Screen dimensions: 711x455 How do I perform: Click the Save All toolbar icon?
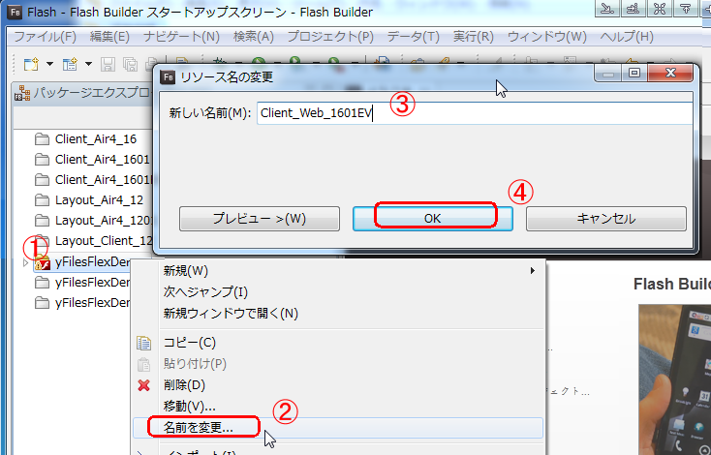[x=130, y=64]
